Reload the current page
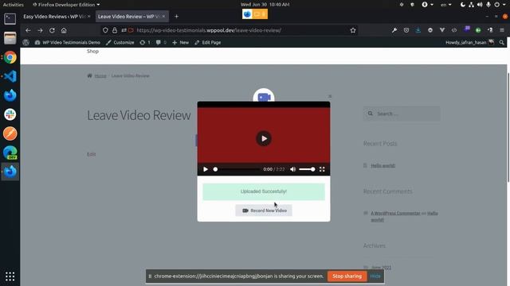Viewport: 510px width, 286px height. 52,30
